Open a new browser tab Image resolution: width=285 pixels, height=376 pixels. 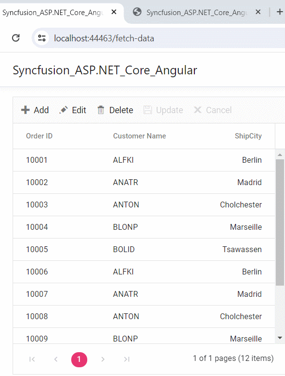(x=280, y=12)
